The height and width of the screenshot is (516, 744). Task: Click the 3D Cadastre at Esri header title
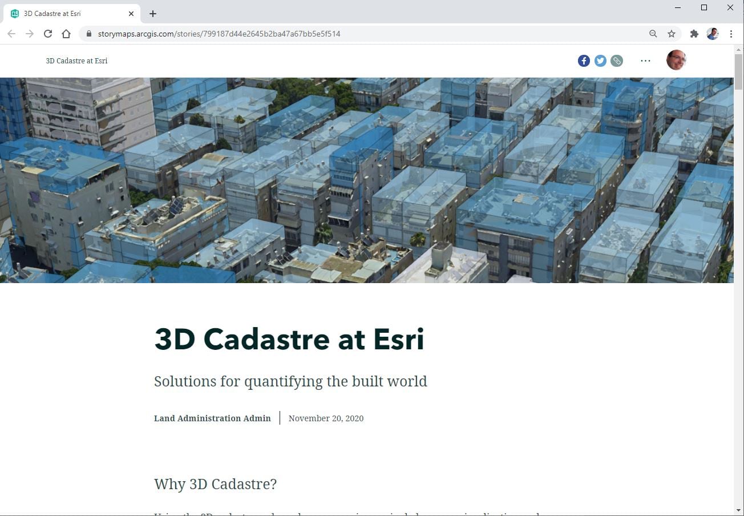tap(76, 61)
